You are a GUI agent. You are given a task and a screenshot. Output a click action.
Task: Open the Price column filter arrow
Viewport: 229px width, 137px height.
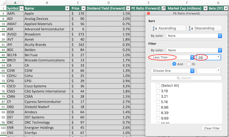[83, 8]
